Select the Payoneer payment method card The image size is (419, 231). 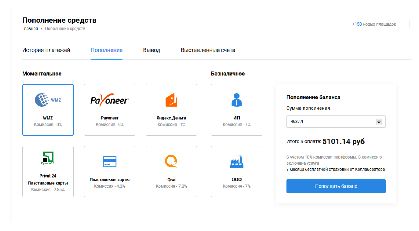109,110
